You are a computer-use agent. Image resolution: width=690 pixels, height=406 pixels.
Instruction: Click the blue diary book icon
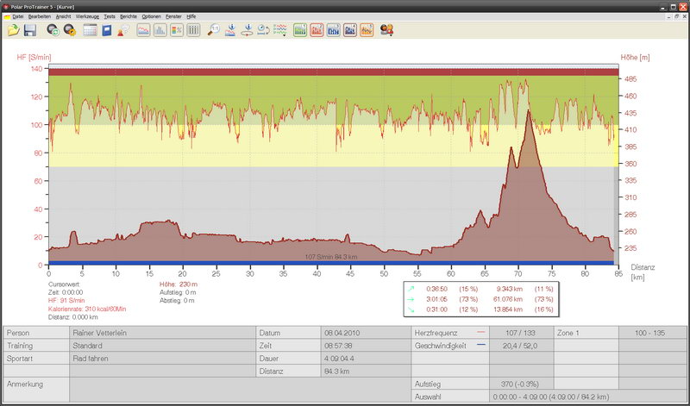click(107, 30)
